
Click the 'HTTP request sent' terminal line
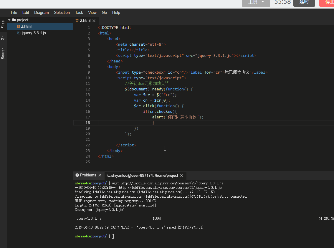[115, 201]
